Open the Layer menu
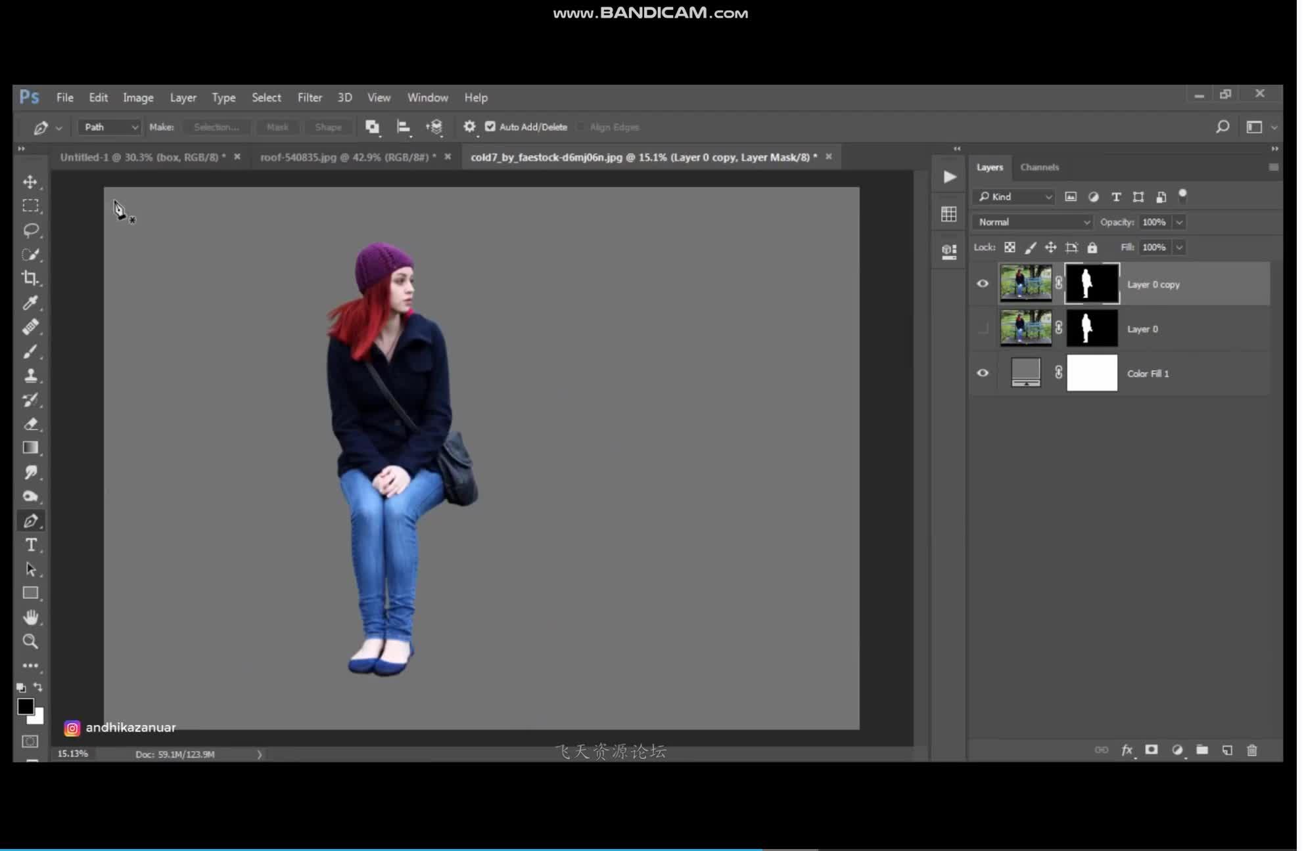The width and height of the screenshot is (1304, 851). tap(183, 97)
